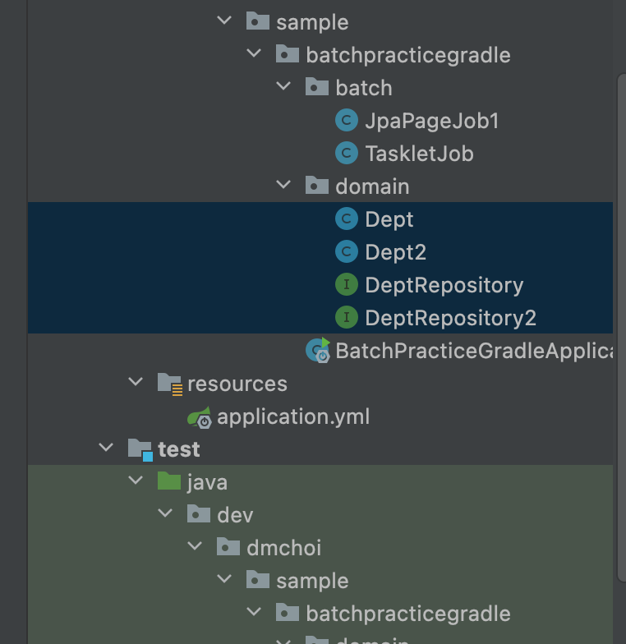Select the dev package in test
The height and width of the screenshot is (644, 626).
(235, 515)
